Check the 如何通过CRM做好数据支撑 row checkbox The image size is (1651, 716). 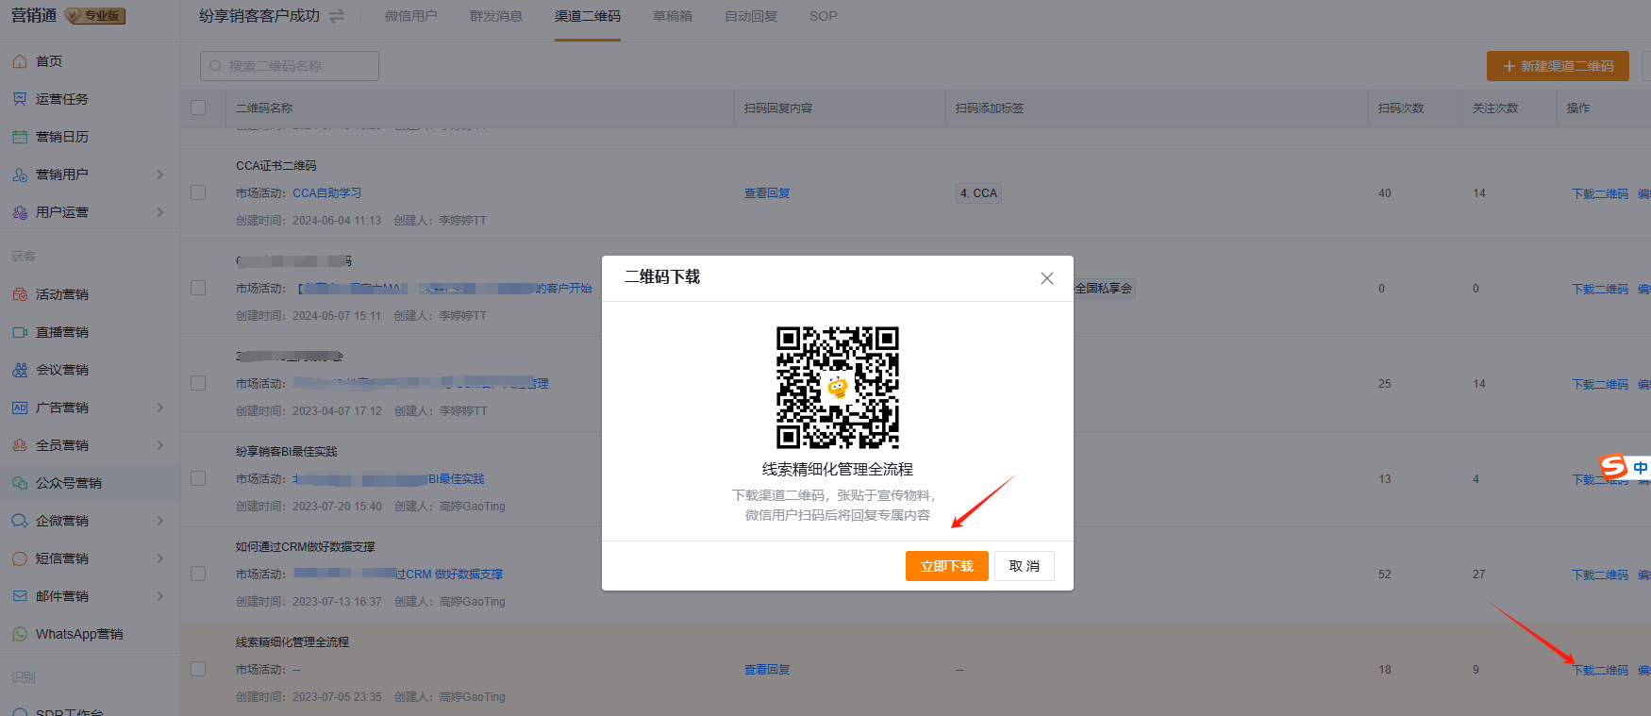[198, 574]
